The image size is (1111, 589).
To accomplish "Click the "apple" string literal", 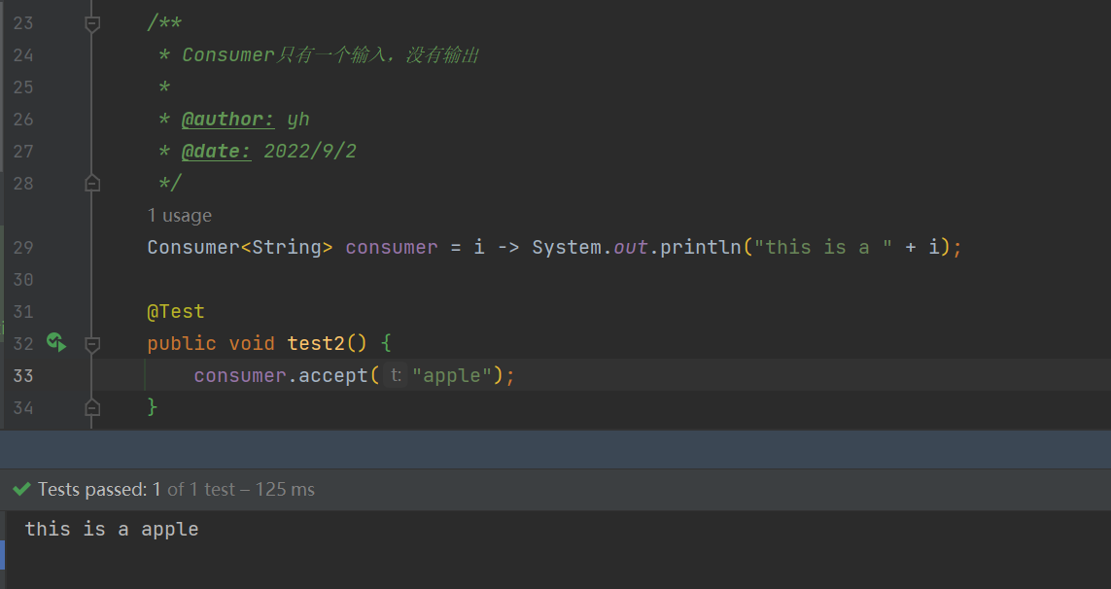I will pos(452,375).
